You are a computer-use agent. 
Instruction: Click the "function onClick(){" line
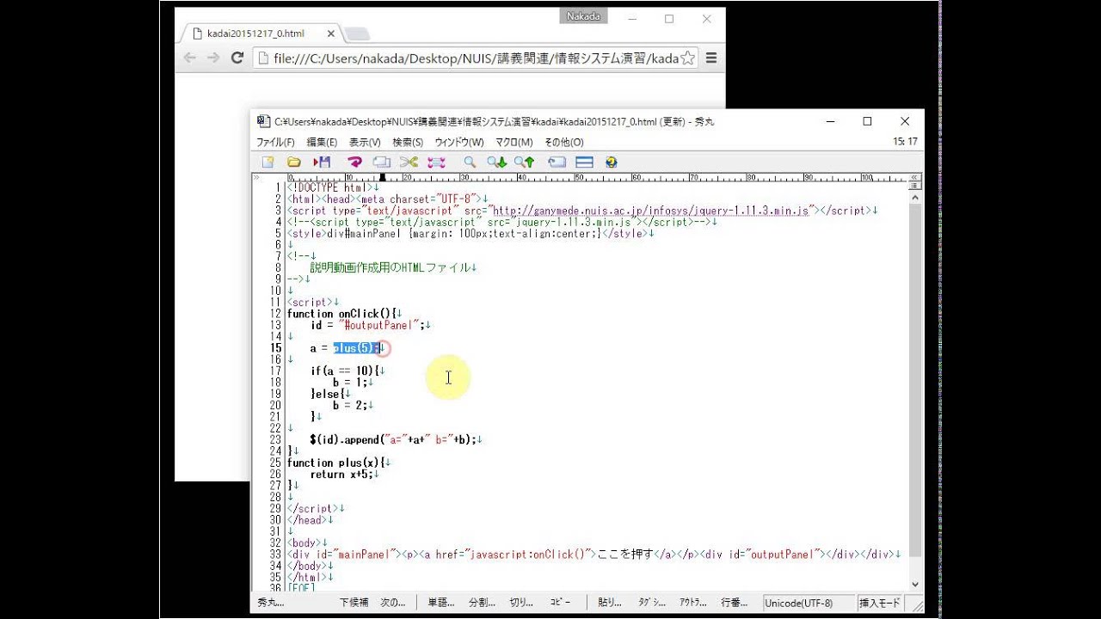pyautogui.click(x=341, y=314)
